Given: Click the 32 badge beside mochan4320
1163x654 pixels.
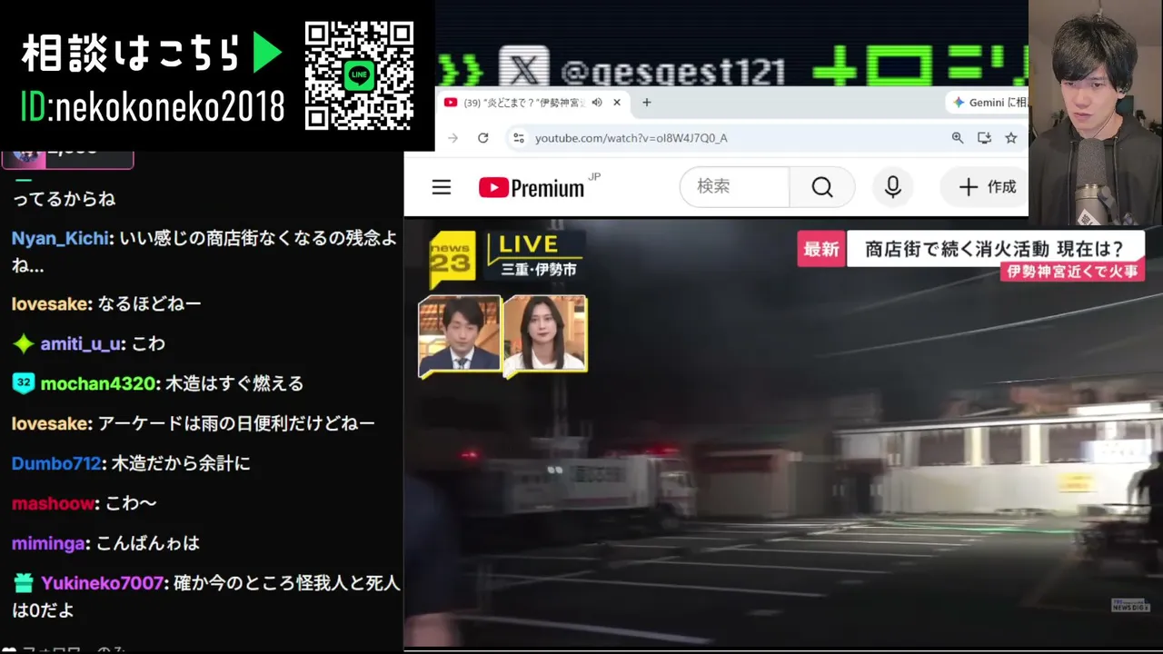Looking at the screenshot, I should 24,383.
